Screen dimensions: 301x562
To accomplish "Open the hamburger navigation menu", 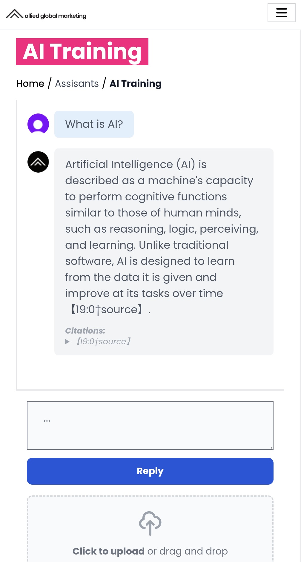I will pos(281,13).
